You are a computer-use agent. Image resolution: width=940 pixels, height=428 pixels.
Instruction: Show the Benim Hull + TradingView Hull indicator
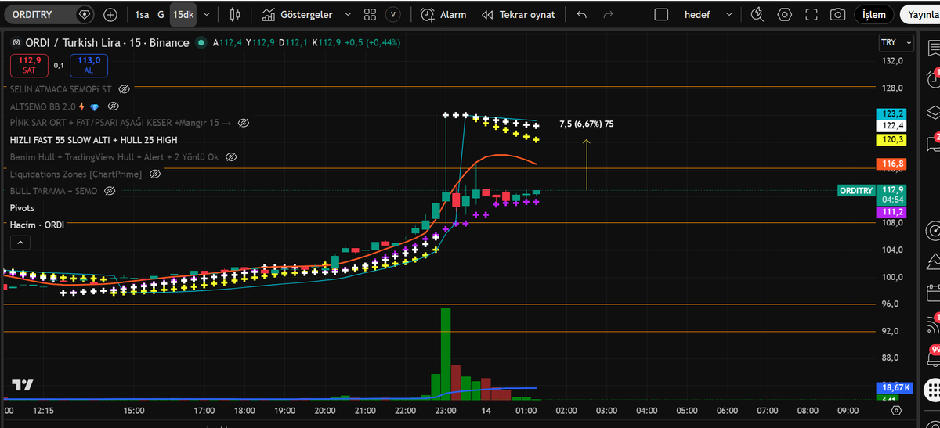[x=230, y=157]
